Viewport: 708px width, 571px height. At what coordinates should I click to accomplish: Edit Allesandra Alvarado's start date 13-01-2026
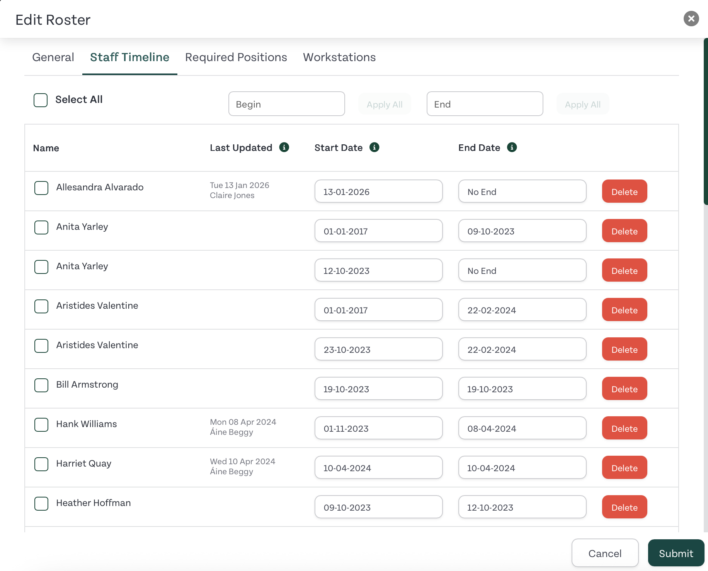coord(378,191)
